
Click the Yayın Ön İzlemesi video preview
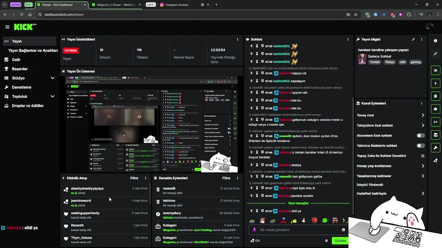pos(151,124)
